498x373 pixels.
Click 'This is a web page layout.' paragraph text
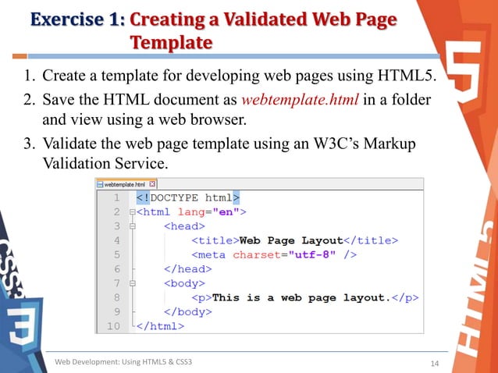[301, 298]
